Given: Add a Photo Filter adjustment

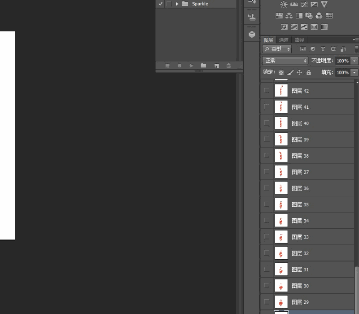Looking at the screenshot, I should (309, 16).
